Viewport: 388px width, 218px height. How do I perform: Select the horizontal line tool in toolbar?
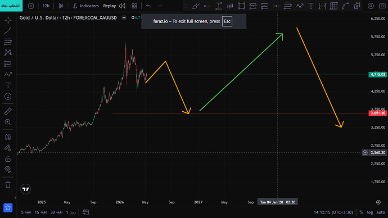[x=276, y=6]
